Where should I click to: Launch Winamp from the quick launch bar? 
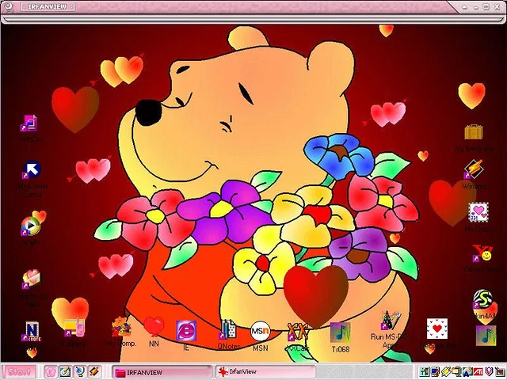[94, 372]
